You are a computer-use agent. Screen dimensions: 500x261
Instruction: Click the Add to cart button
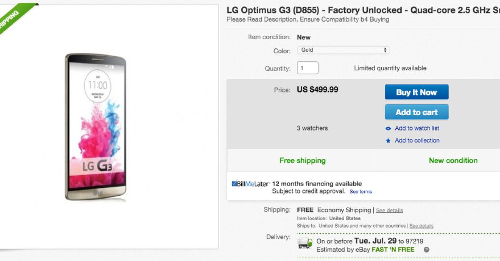coord(416,112)
